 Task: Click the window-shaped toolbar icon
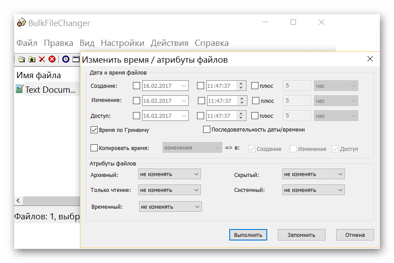pyautogui.click(x=76, y=59)
